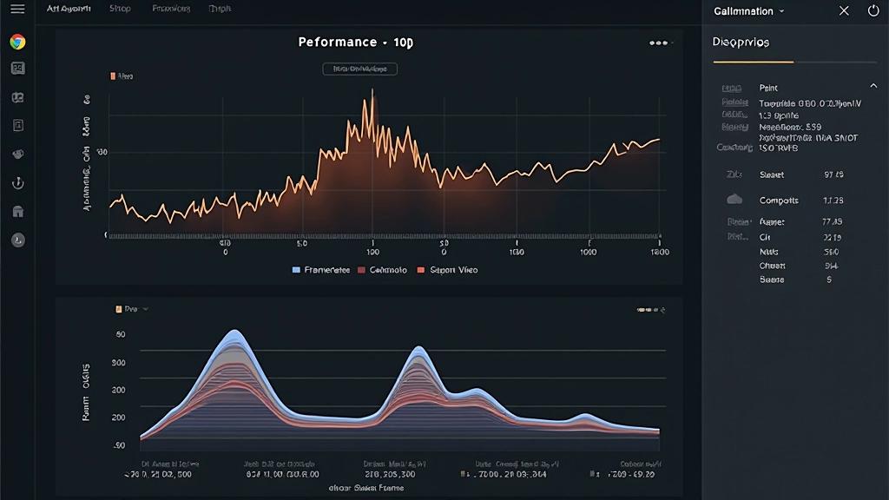Open the house-shaped icon in the left sidebar

[x=18, y=212]
